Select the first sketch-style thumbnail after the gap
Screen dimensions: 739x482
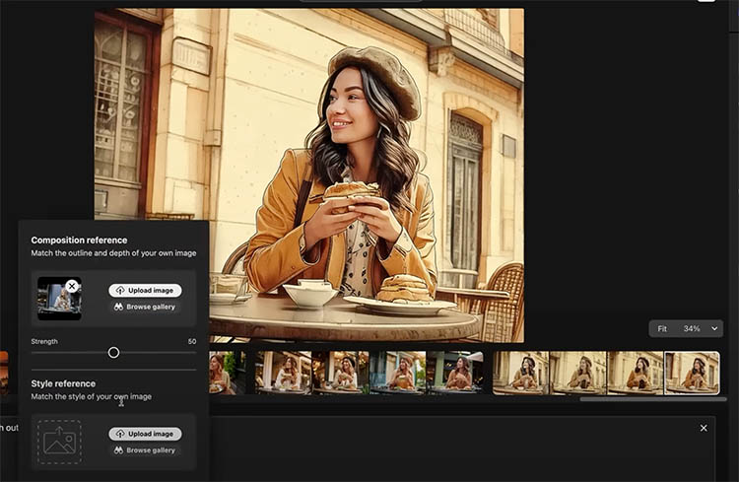coord(520,373)
